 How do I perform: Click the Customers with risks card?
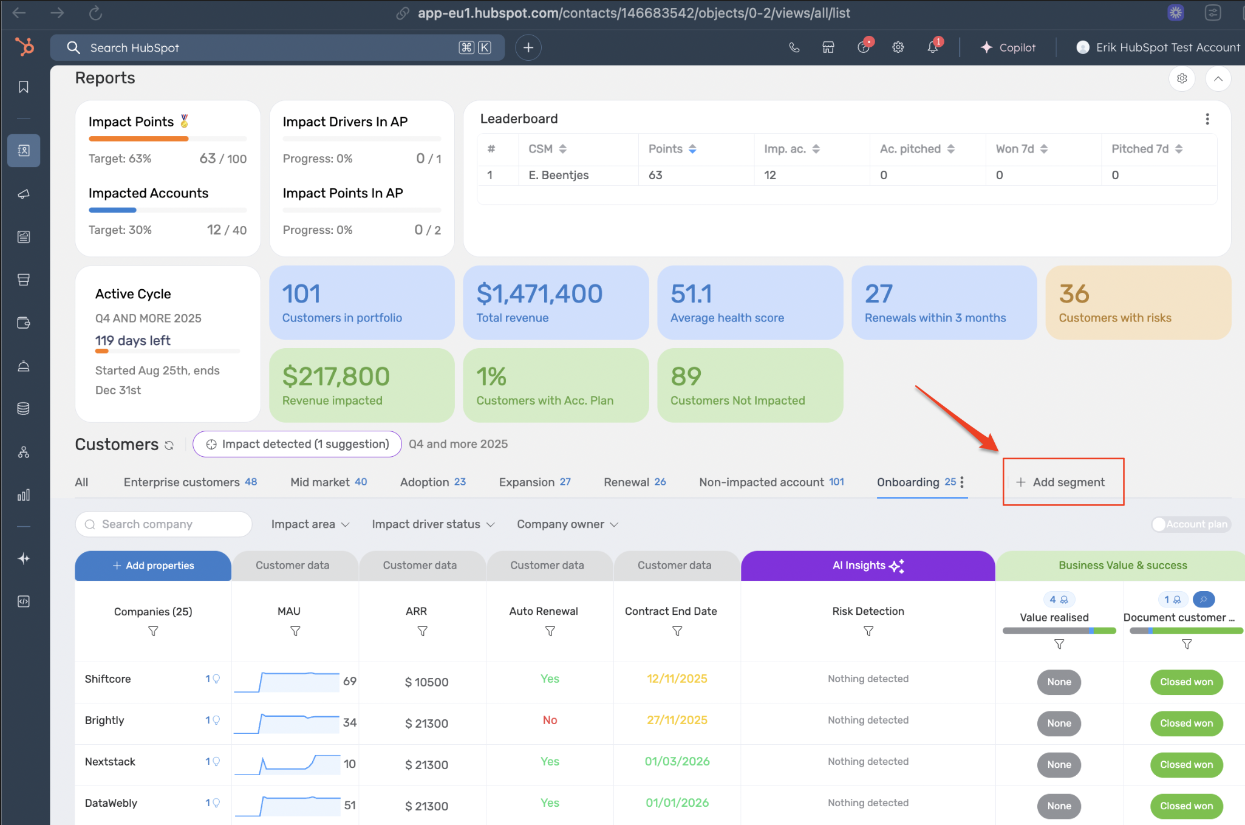(1138, 303)
